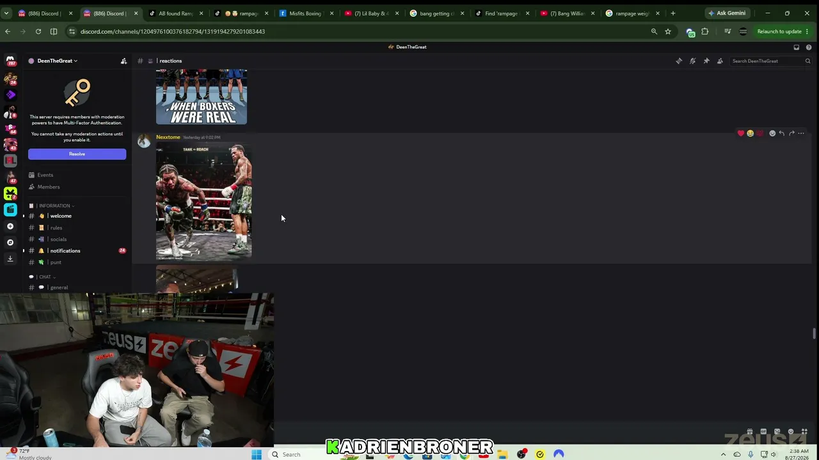Reply to the Nexxtome message
Screen dimensions: 819x460
point(782,133)
